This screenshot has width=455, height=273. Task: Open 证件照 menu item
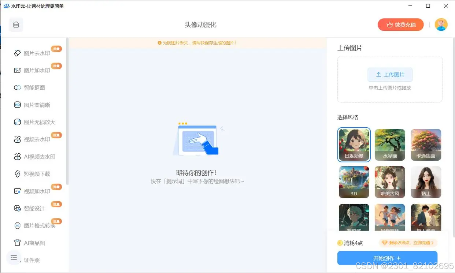pos(32,260)
